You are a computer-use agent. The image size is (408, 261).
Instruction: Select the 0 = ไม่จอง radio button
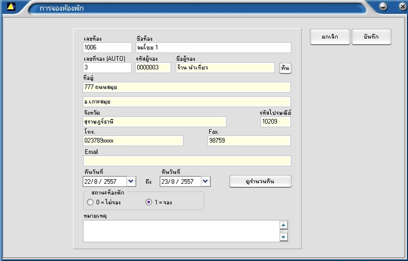90,202
